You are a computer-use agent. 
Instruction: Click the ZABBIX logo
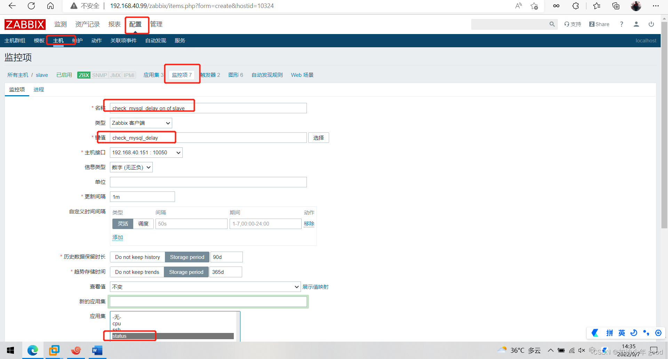pyautogui.click(x=25, y=24)
